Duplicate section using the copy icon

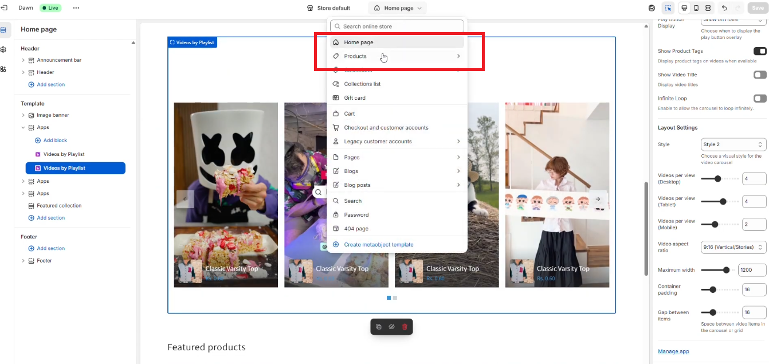point(379,327)
